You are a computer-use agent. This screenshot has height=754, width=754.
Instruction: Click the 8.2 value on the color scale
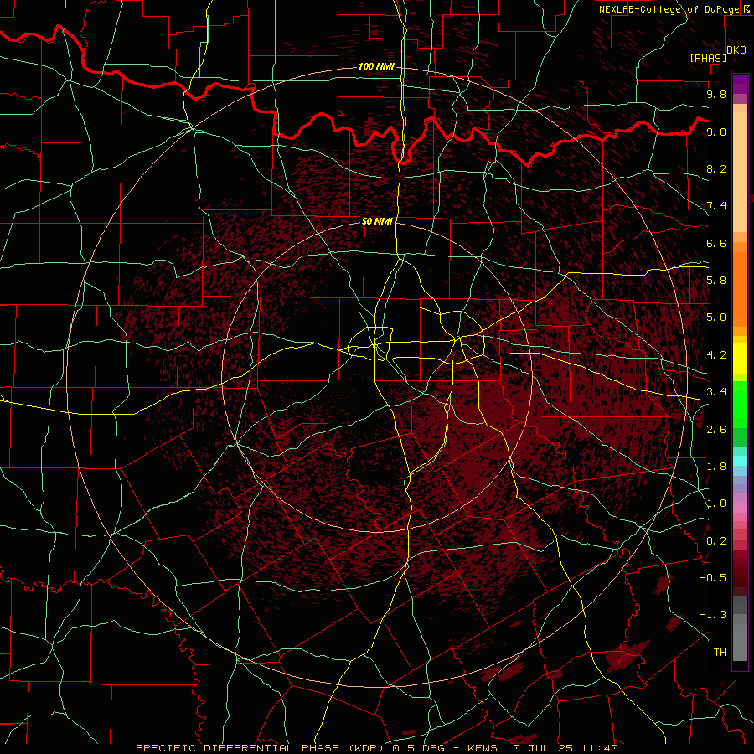[x=716, y=168]
